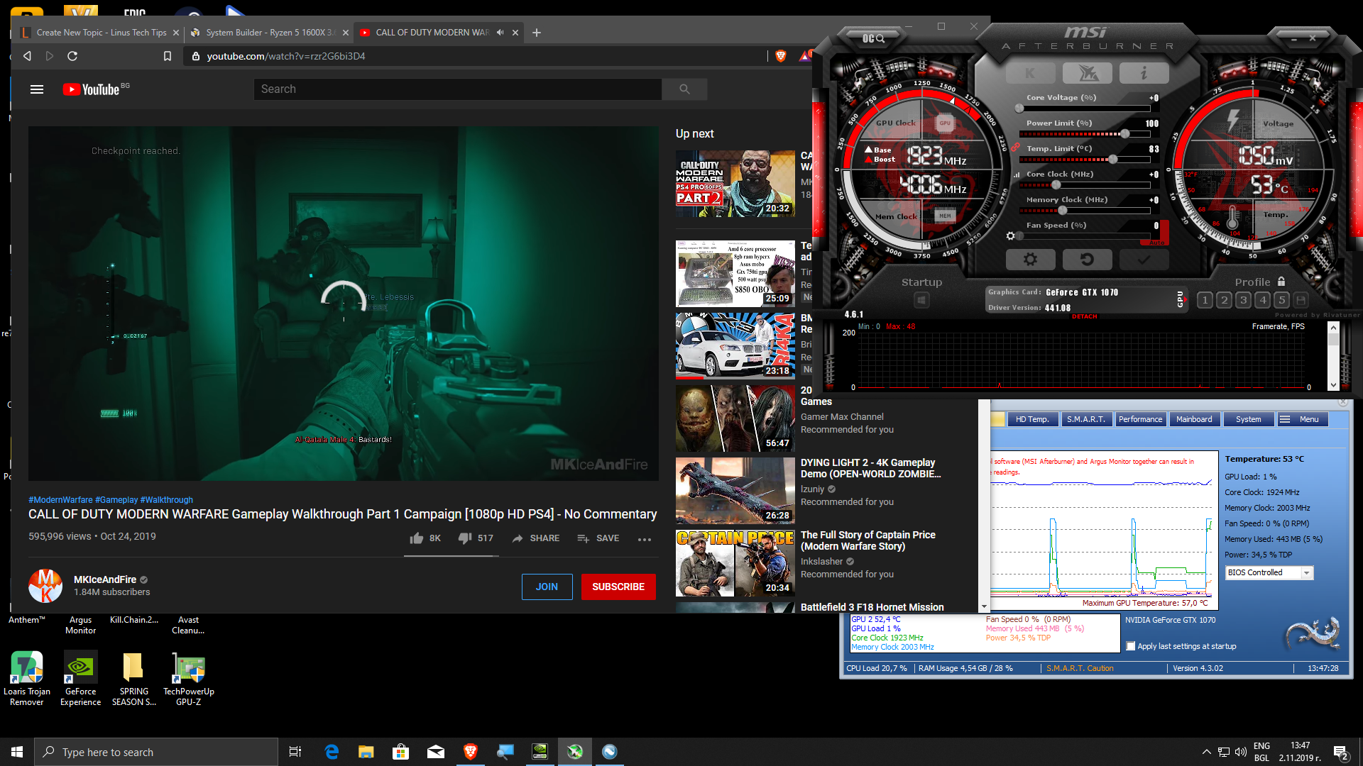Open MKIceAndFire channel avatar
This screenshot has height=766, width=1363.
[x=45, y=585]
